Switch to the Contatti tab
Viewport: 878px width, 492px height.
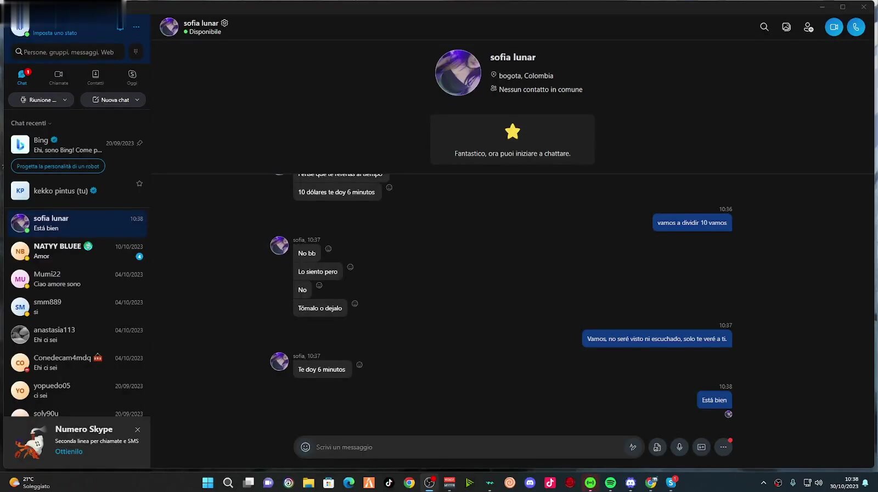tap(95, 77)
